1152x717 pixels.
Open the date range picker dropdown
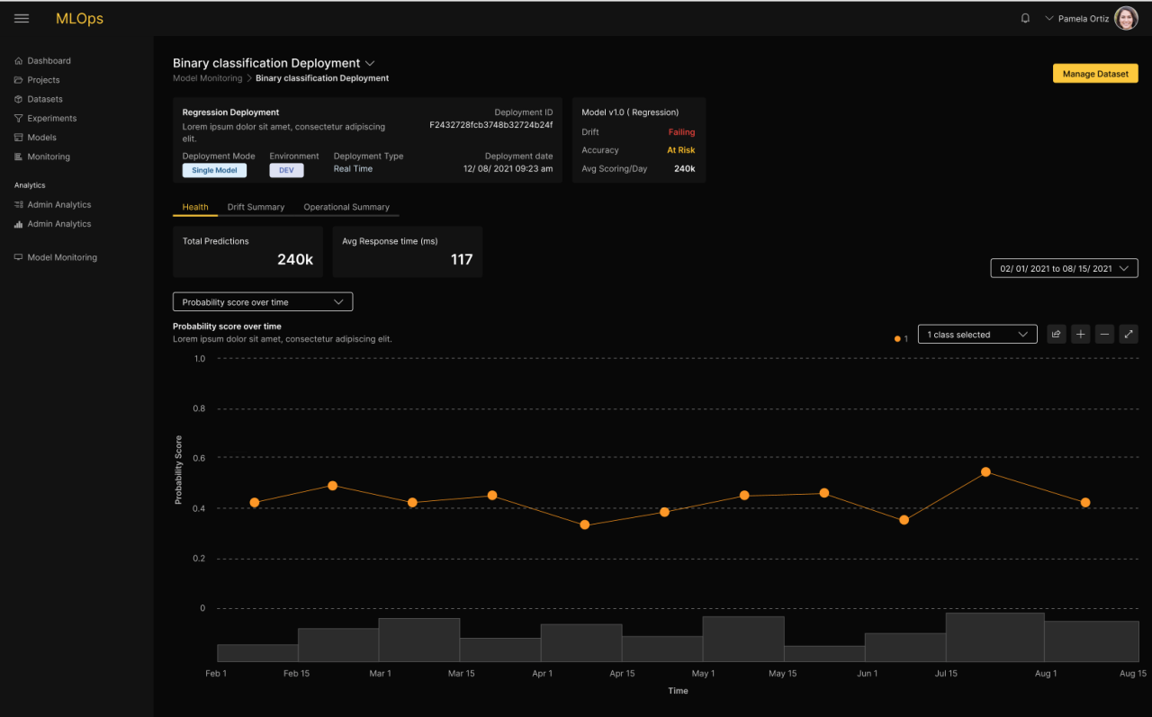coord(1064,268)
